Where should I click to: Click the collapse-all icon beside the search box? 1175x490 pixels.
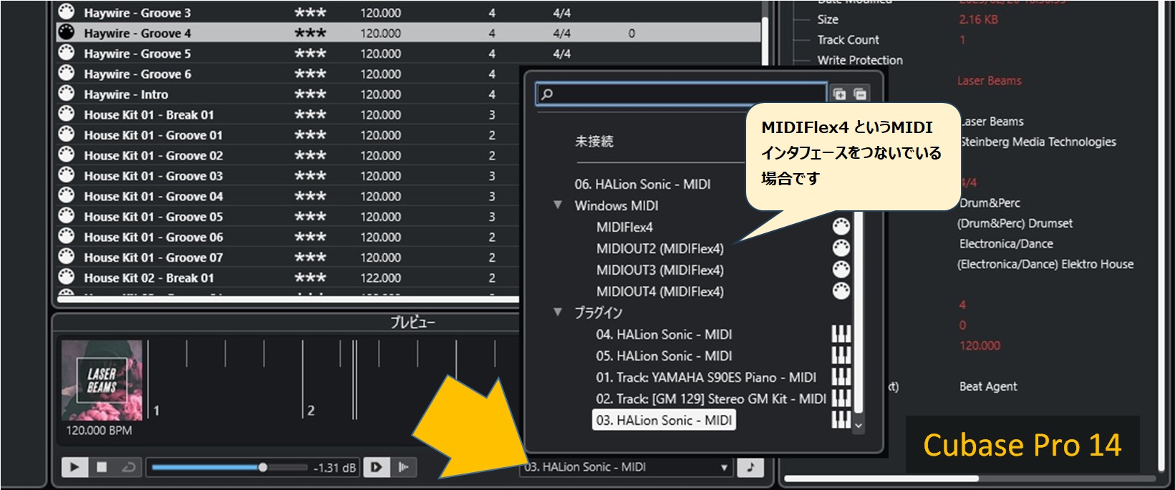coord(860,94)
